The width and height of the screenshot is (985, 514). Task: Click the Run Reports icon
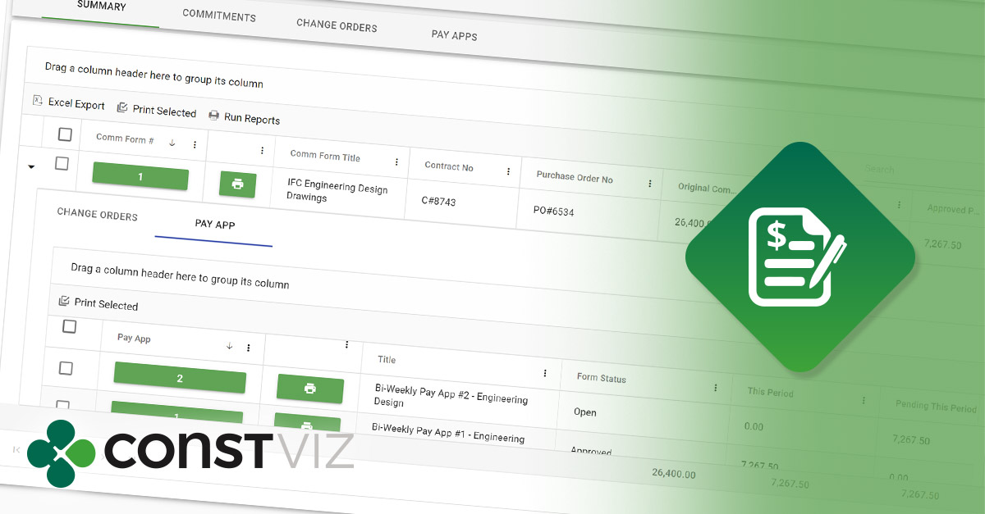point(213,115)
